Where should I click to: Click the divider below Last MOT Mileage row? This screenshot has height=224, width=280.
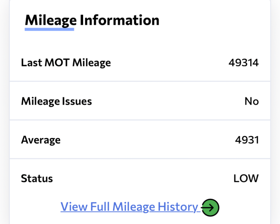tap(140, 81)
